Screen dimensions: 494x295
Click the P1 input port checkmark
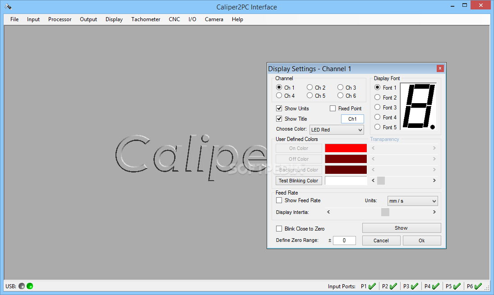point(372,286)
